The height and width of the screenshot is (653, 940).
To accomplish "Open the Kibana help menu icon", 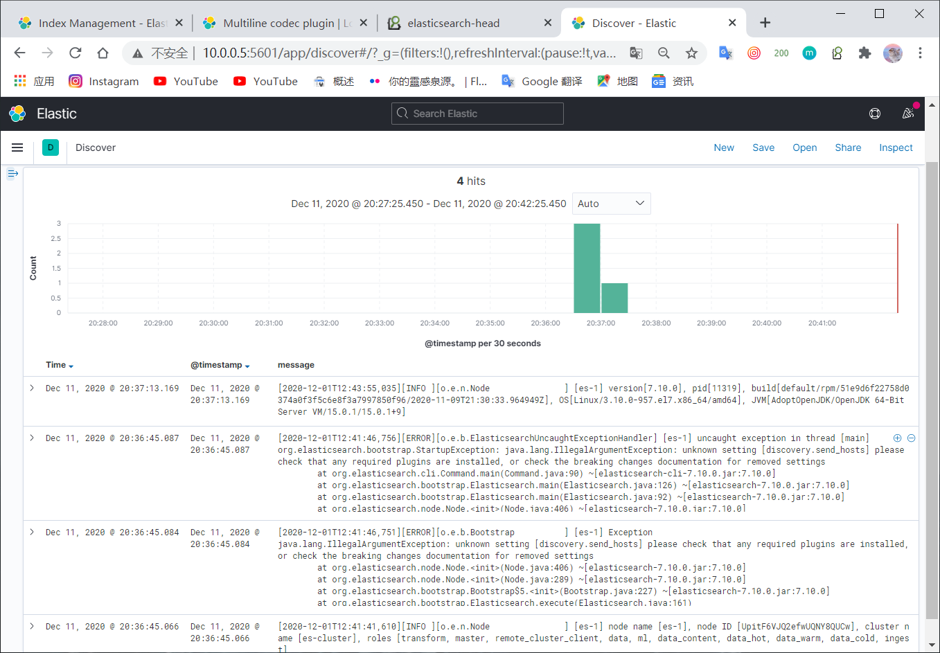I will pos(875,114).
